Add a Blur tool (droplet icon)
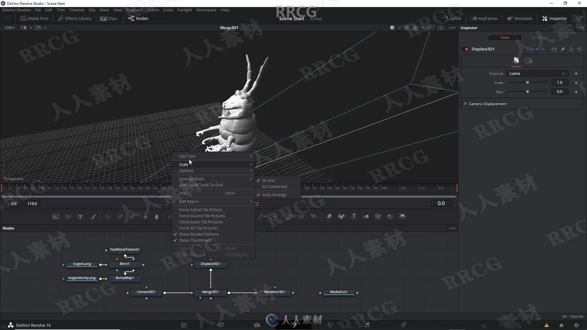Image resolution: width=587 pixels, height=330 pixels. pyautogui.click(x=157, y=217)
